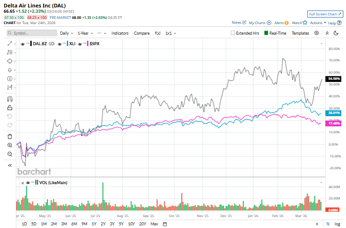Click the $SPX magenta color swatch

(x=87, y=43)
